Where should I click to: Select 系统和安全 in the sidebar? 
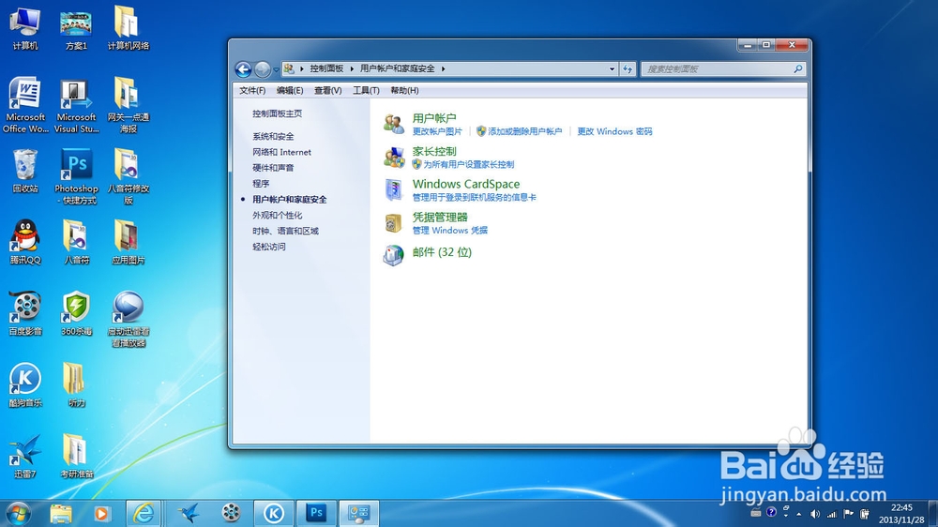tap(273, 136)
